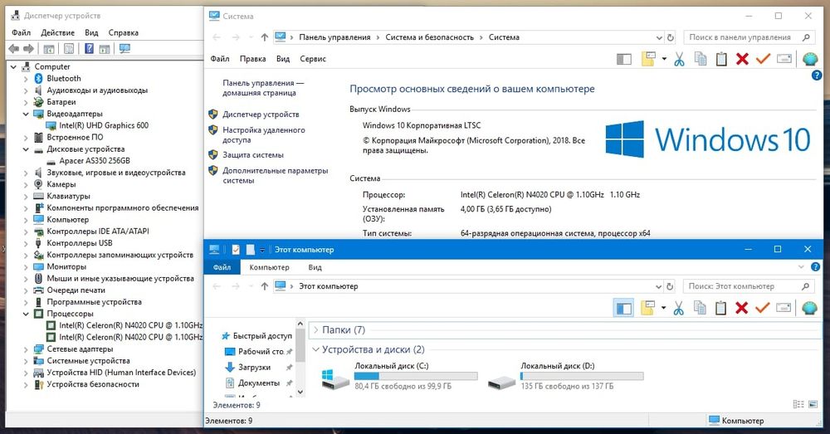Open Защита системы link
Screen dimensions: 830x434
click(253, 155)
